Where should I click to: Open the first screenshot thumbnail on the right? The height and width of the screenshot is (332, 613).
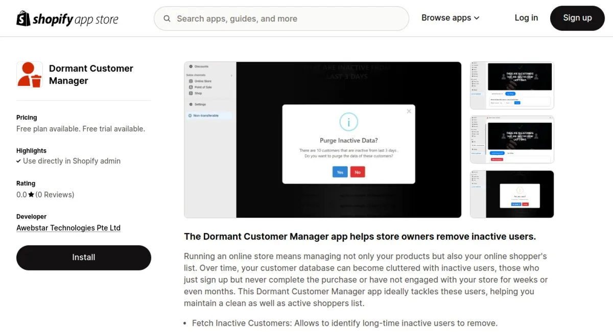pos(512,85)
